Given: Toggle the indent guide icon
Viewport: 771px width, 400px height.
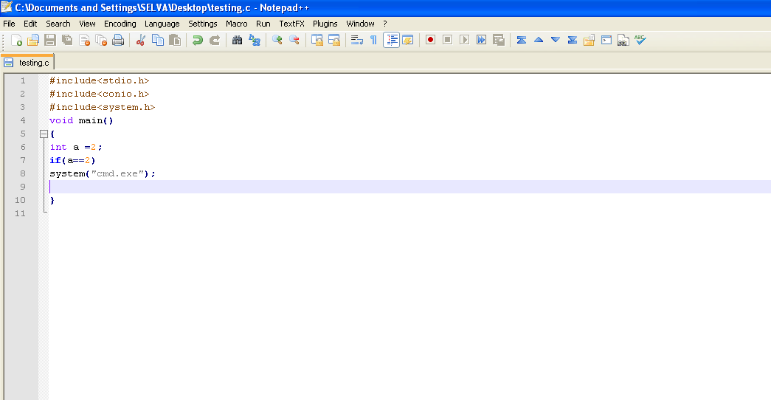Looking at the screenshot, I should tap(391, 40).
